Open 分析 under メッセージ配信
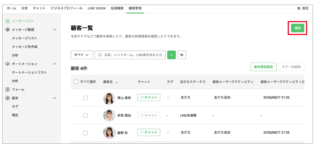Image resolution: width=317 pixels, height=148 pixels. [x=15, y=55]
